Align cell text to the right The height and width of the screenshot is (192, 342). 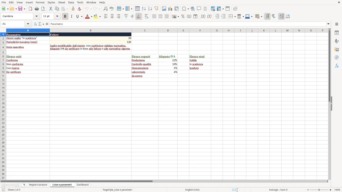pyautogui.click(x=118, y=16)
